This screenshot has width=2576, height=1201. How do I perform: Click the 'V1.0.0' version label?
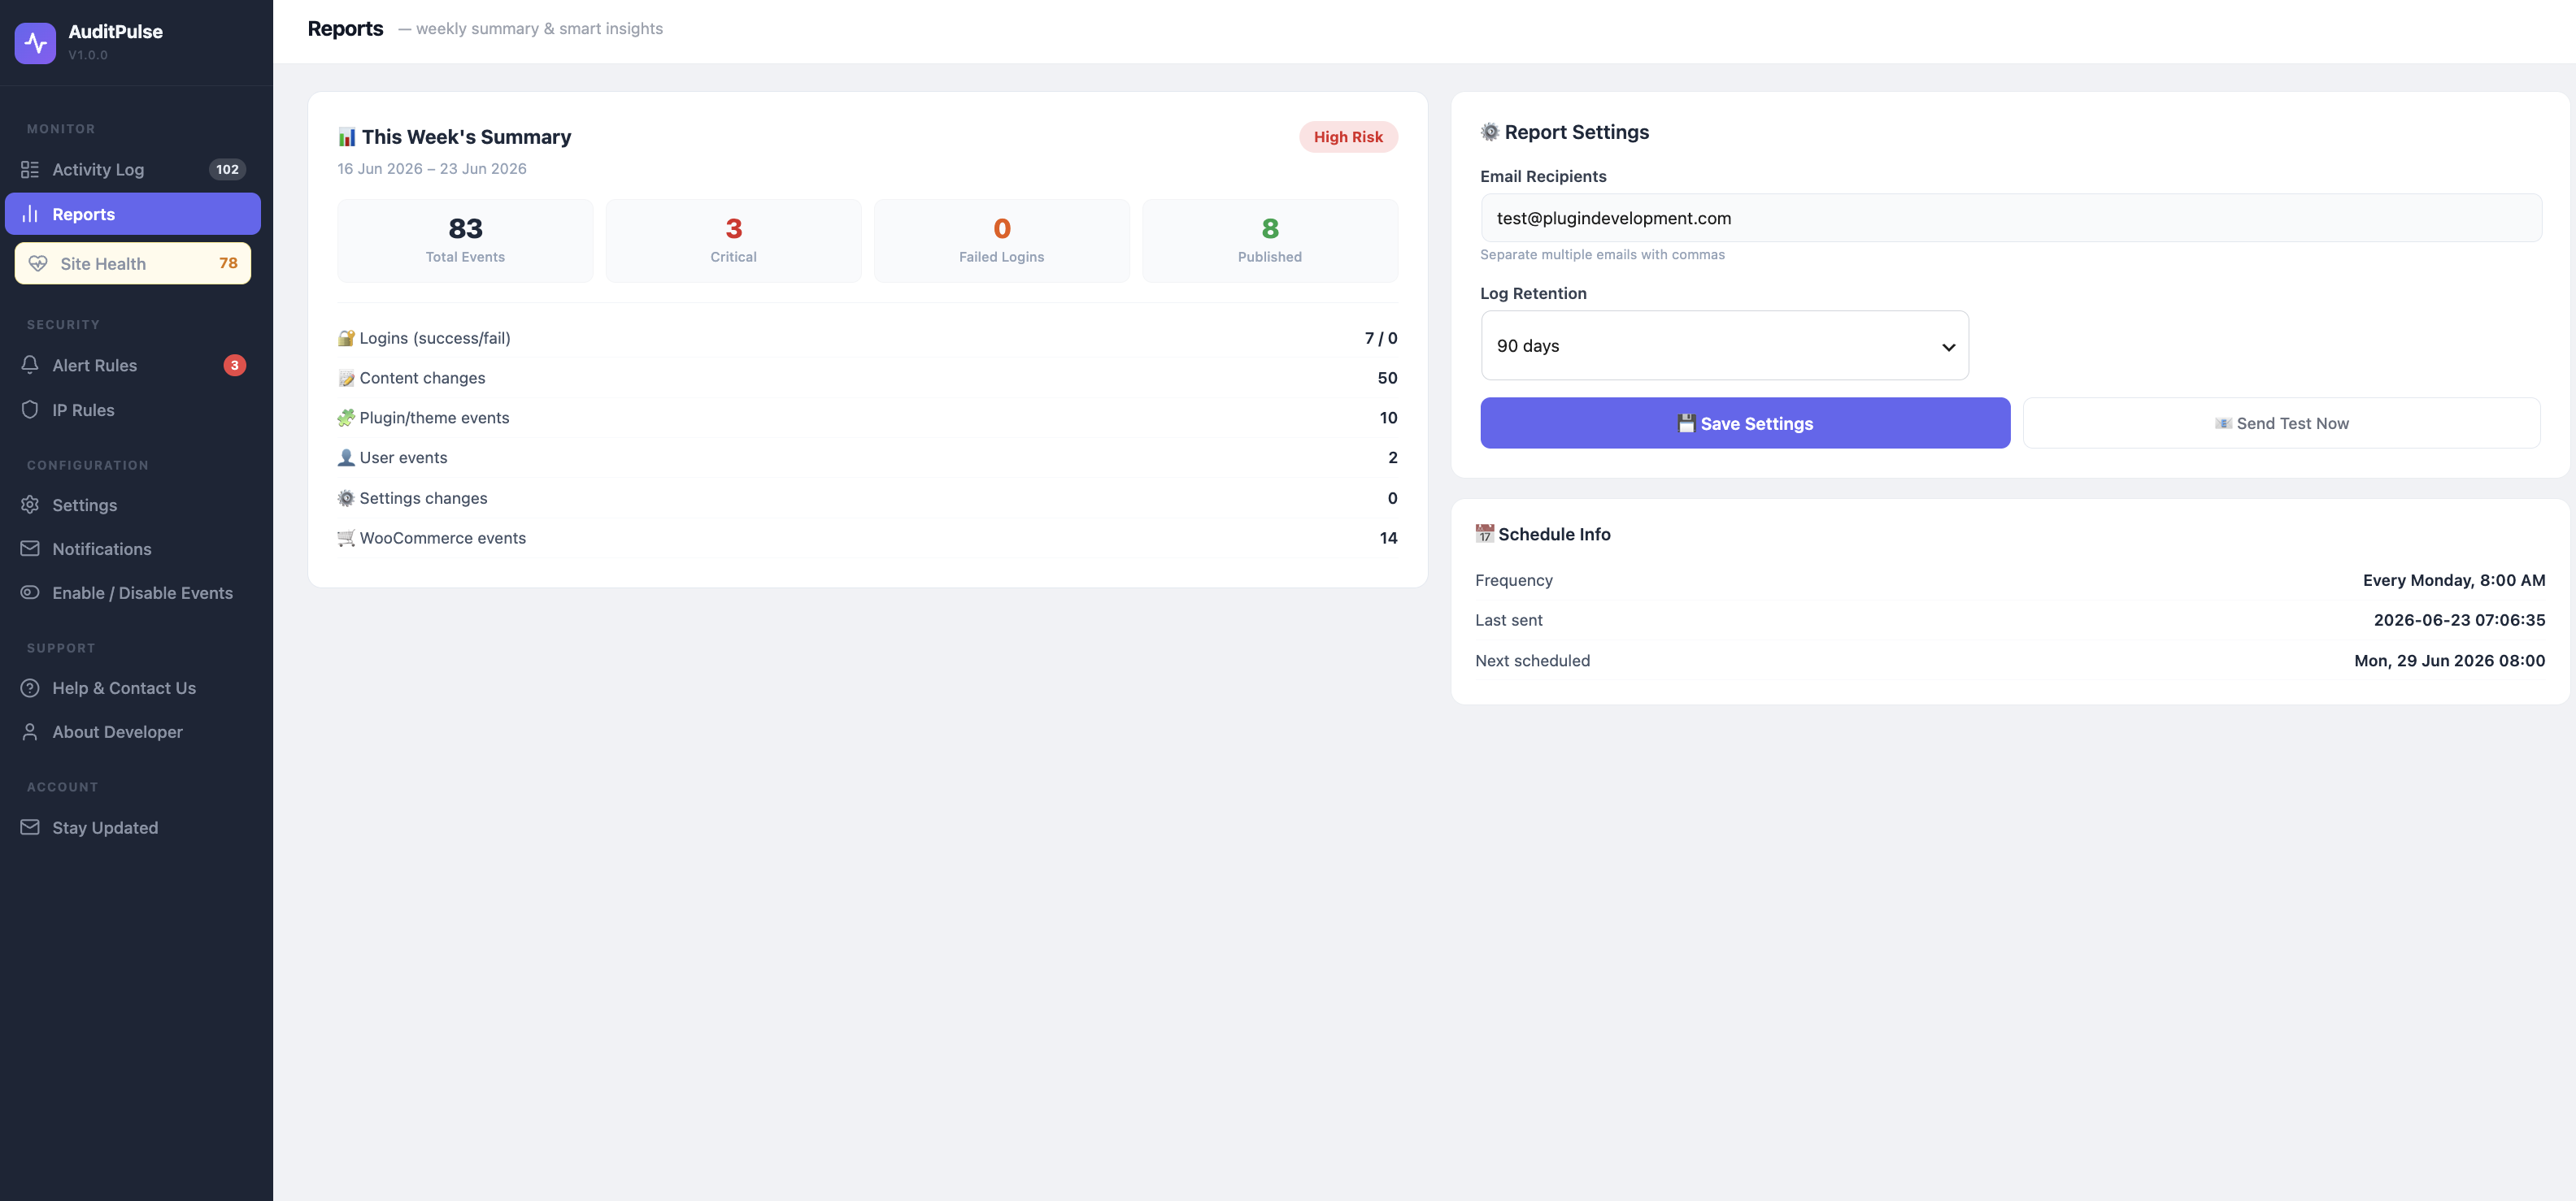point(88,55)
